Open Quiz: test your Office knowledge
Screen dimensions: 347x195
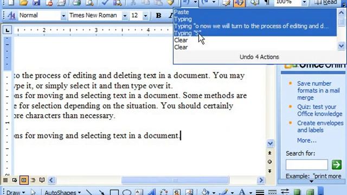point(319,110)
